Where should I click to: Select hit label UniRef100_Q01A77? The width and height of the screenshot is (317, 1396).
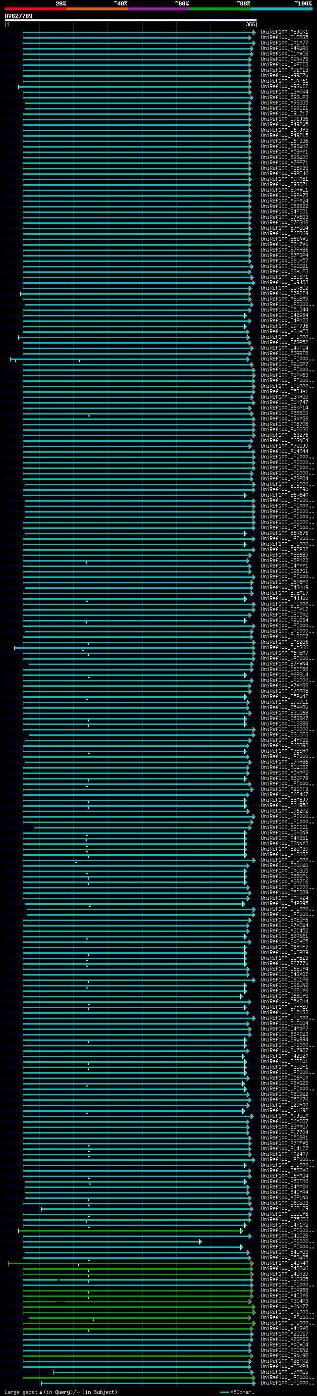[284, 43]
